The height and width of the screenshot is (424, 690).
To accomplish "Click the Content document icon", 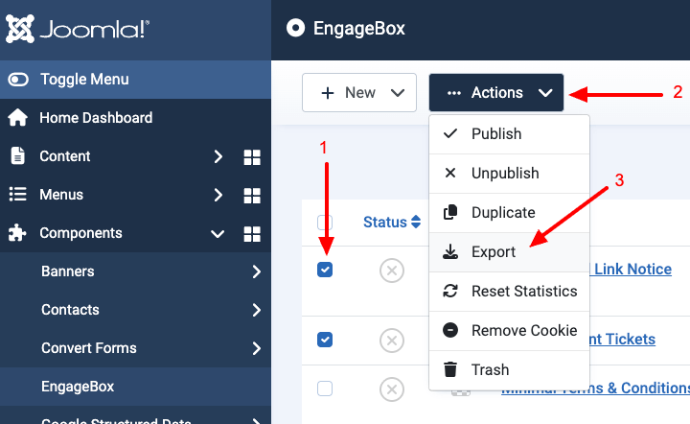I will pyautogui.click(x=17, y=155).
